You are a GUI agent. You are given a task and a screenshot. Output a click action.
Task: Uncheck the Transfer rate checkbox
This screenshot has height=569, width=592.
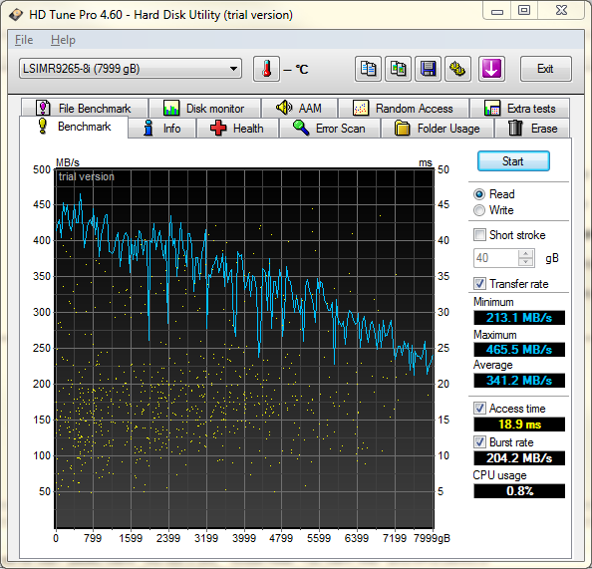point(479,284)
